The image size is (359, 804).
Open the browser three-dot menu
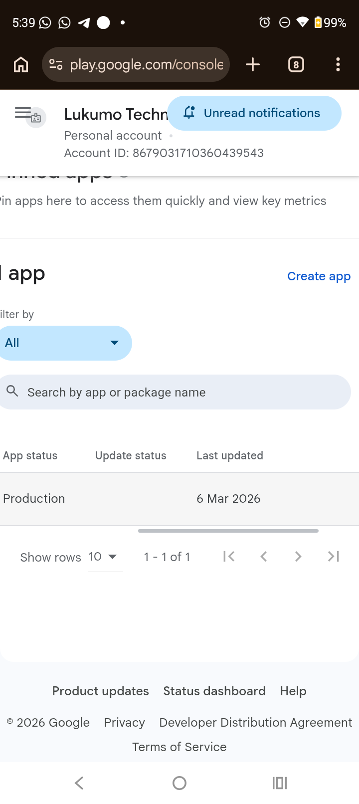(338, 64)
